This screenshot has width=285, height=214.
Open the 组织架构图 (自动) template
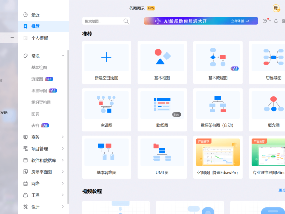click(x=218, y=110)
